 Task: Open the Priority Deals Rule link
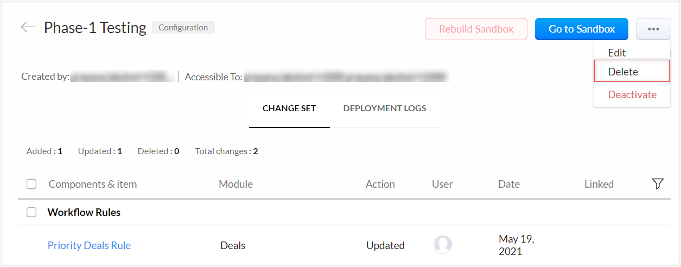89,245
